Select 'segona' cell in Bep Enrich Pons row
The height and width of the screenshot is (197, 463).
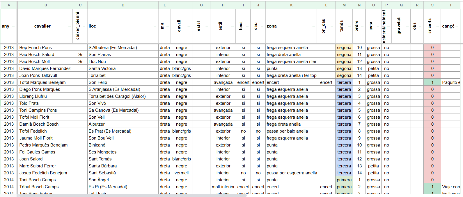[344, 48]
